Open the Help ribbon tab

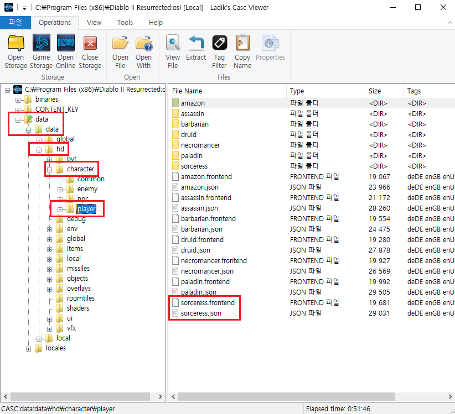tap(156, 22)
